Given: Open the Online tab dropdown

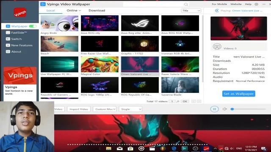Looking at the screenshot, I should pos(74,11).
